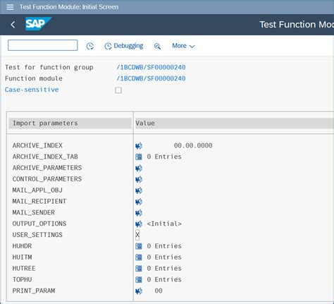Open the hamburger menu icon

(x=10, y=7)
